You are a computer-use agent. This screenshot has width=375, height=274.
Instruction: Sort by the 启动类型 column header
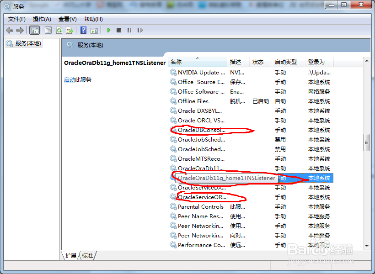289,62
